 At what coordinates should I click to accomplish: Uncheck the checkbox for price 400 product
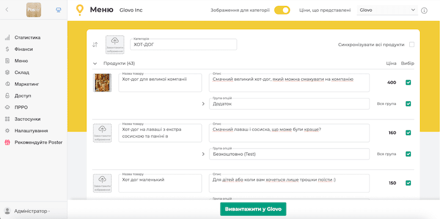408,83
